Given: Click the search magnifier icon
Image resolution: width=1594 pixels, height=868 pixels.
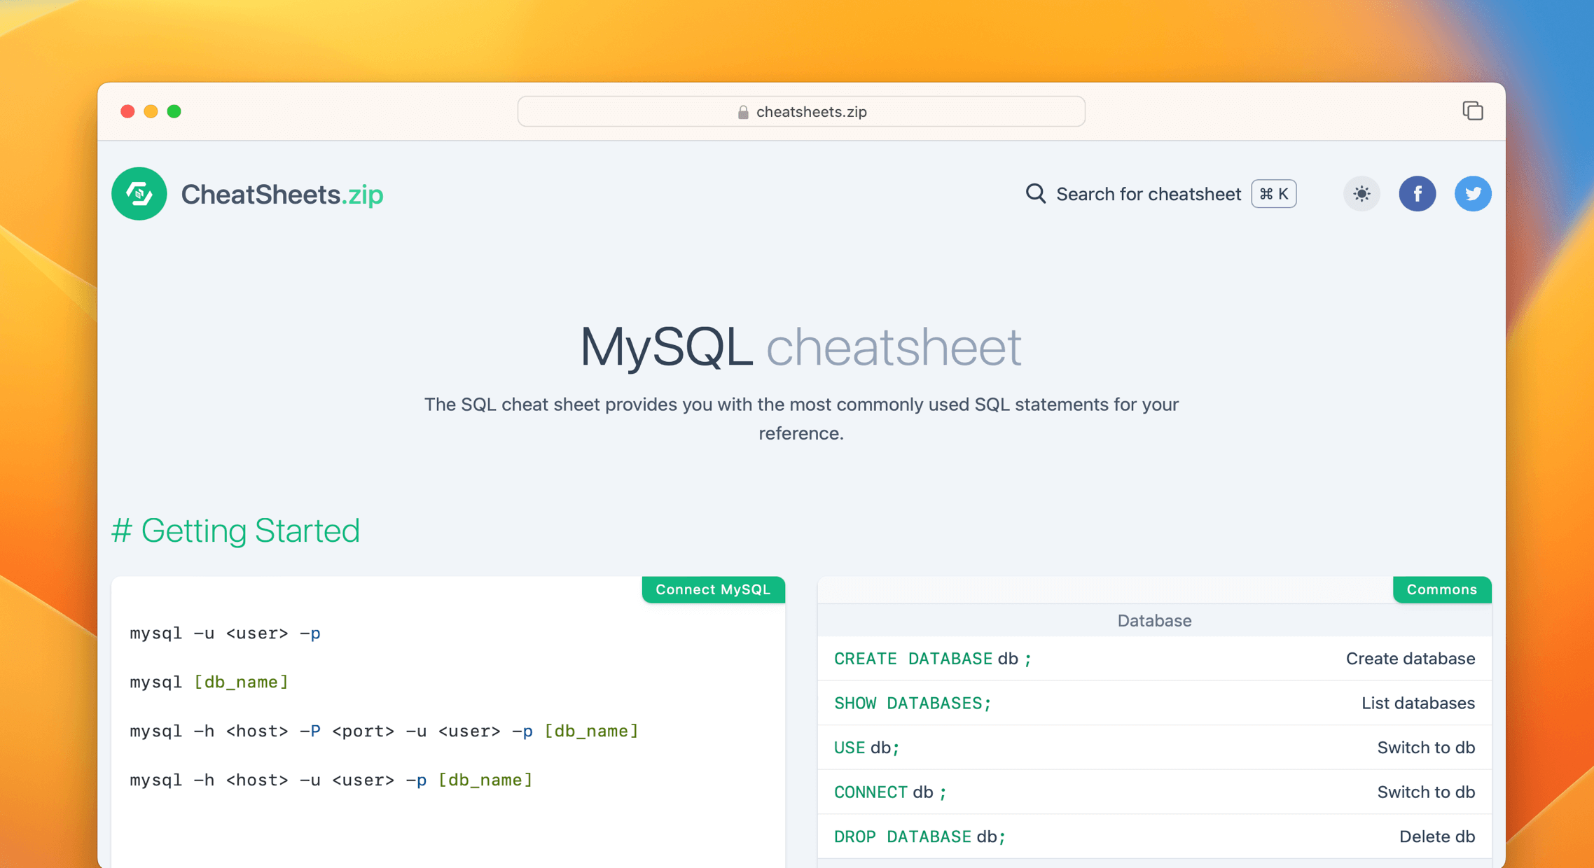Looking at the screenshot, I should click(x=1035, y=194).
